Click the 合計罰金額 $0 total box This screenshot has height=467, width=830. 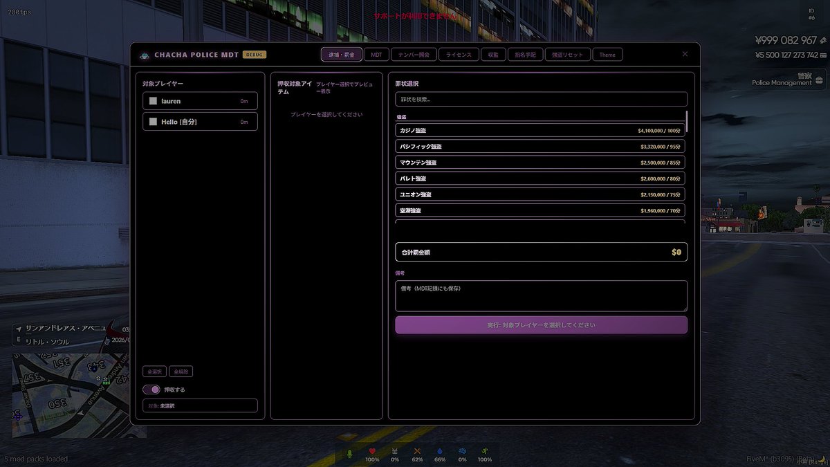pos(541,252)
